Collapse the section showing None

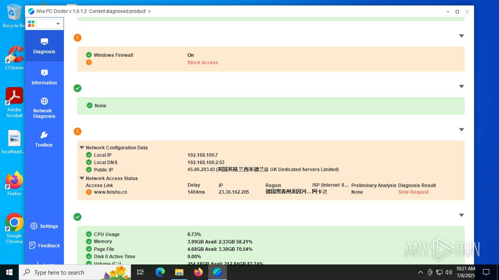coord(462,86)
